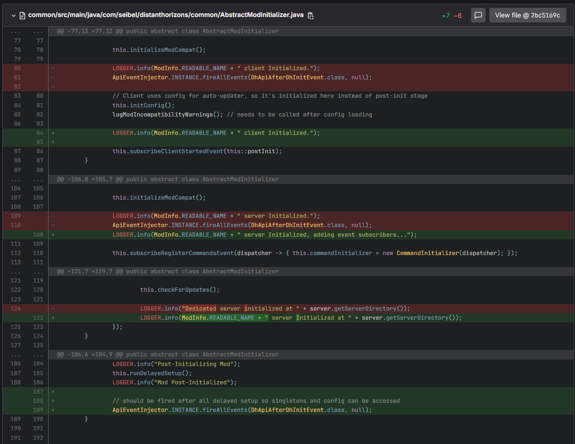This screenshot has height=444, width=575.
Task: Click new line number 120 beside checkForUpdates
Action: coord(38,290)
